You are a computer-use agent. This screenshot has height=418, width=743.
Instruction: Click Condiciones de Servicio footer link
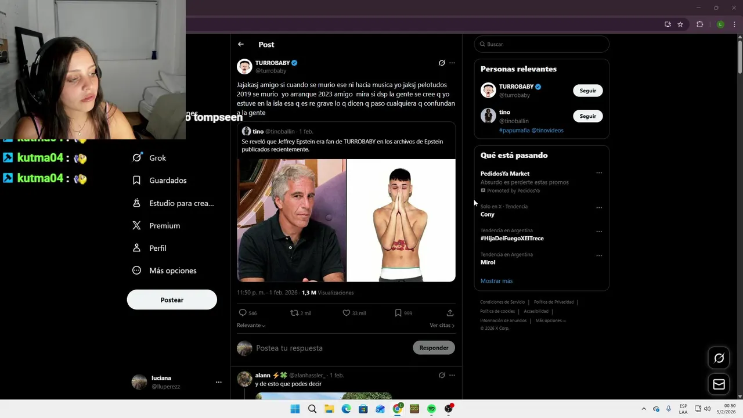(502, 302)
